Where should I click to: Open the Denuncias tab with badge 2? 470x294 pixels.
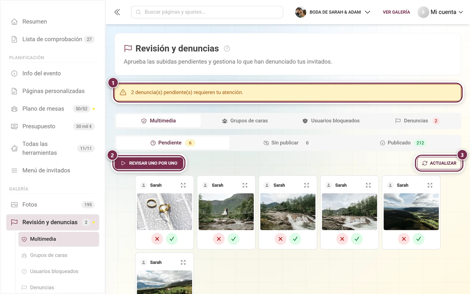[417, 121]
